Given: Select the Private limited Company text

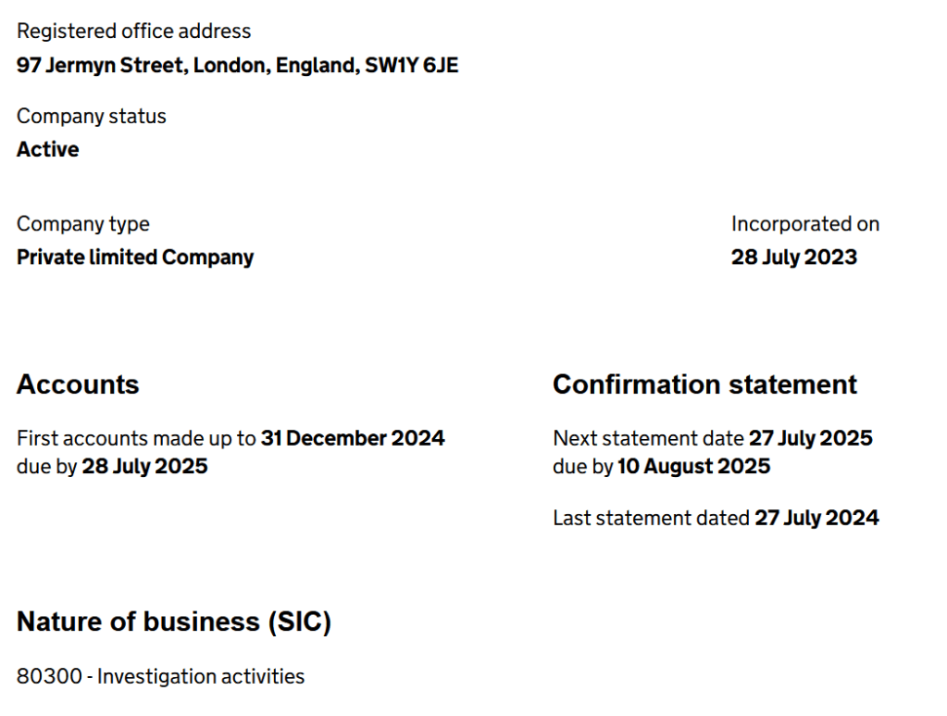Looking at the screenshot, I should (x=135, y=258).
